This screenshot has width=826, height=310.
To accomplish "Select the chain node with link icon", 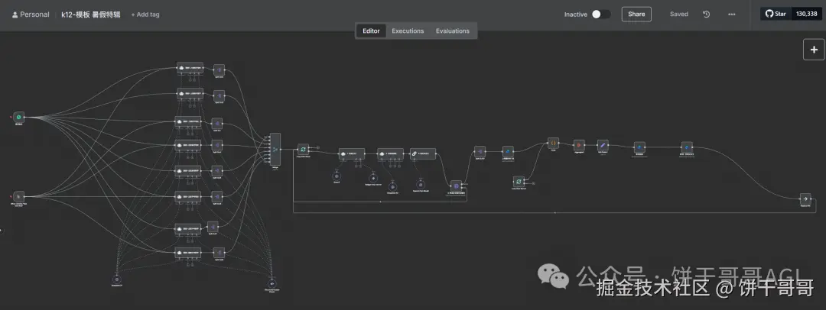I will [423, 153].
